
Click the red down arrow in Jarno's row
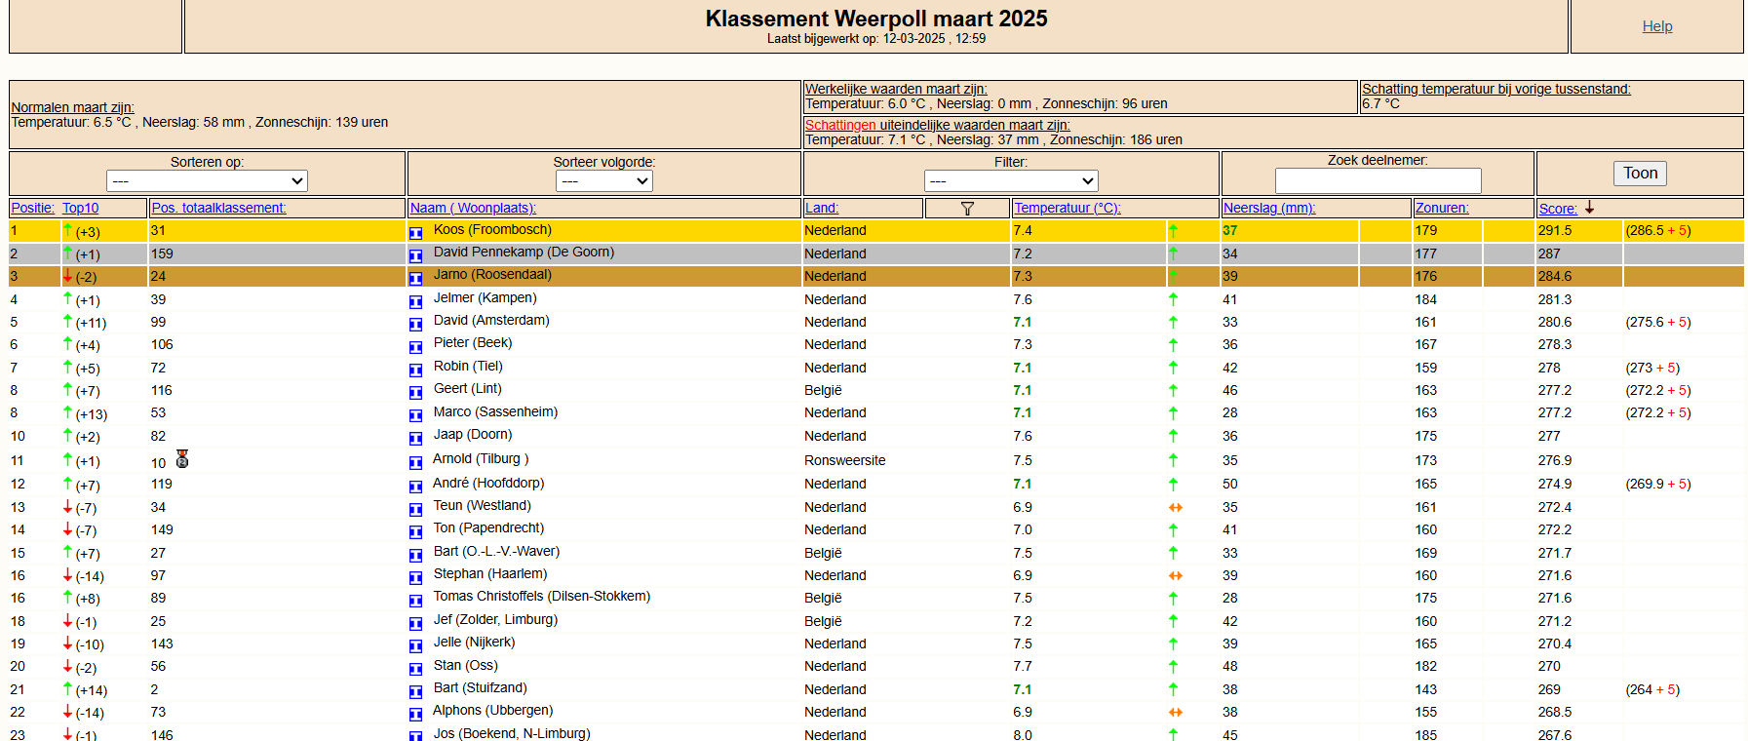coord(67,277)
